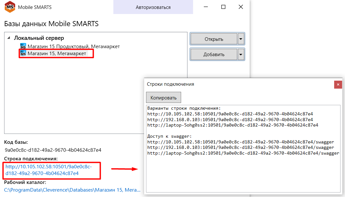Viewport: 345px width, 197px height.
Task: Select Магазин 15 Продуктовый, Мегамаркет database
Action: tap(73, 47)
